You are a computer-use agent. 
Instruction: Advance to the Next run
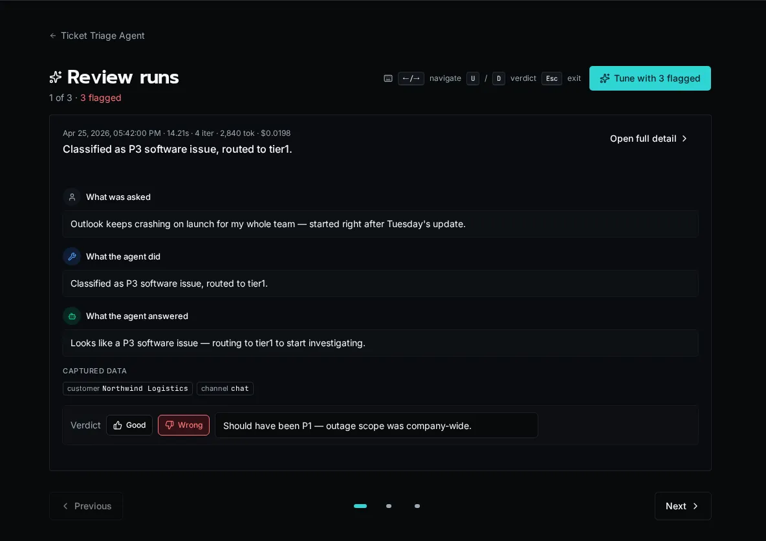(x=683, y=506)
